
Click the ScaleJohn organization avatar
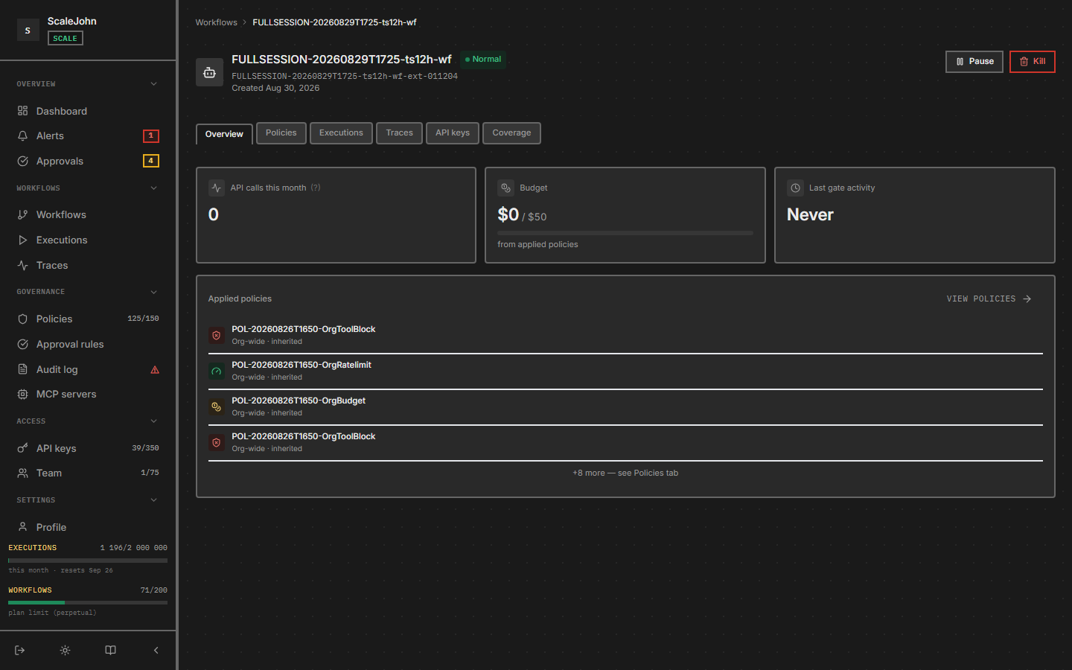tap(28, 30)
